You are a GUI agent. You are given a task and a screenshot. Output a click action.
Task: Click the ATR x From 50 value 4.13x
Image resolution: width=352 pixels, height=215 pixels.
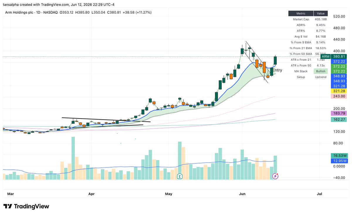click(x=321, y=65)
